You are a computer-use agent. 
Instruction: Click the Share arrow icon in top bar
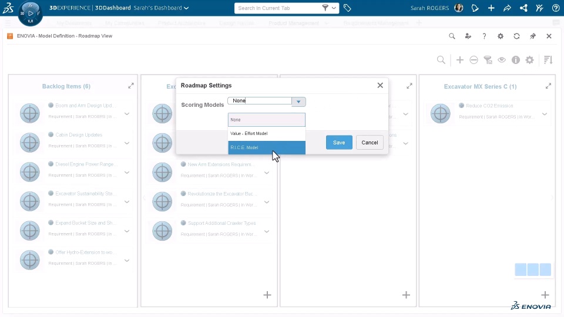[507, 8]
